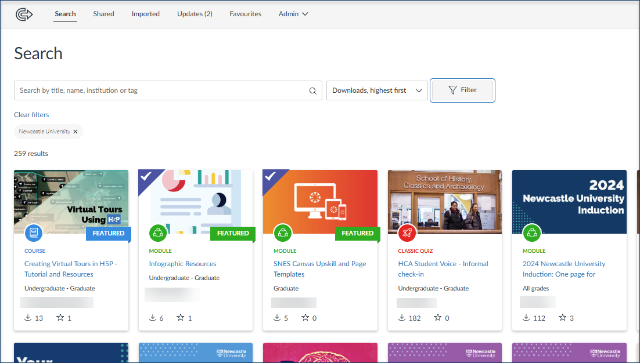Click the checkmark ribbon on Infographic Resources thumbnail
The height and width of the screenshot is (363, 640).
click(x=147, y=177)
